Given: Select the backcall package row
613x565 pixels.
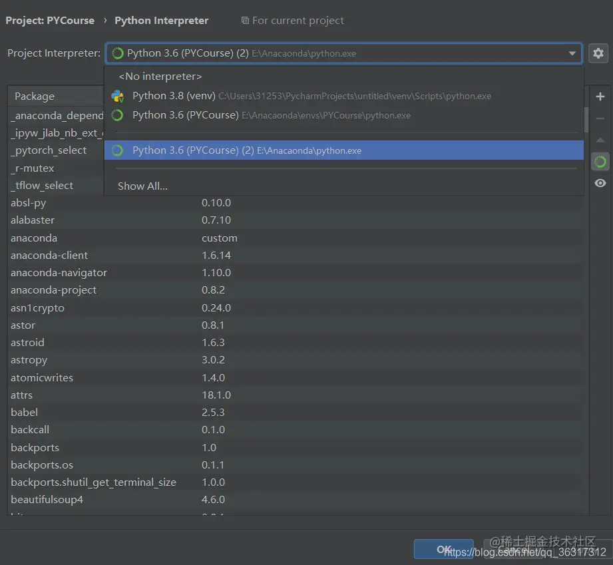Looking at the screenshot, I should [x=297, y=430].
